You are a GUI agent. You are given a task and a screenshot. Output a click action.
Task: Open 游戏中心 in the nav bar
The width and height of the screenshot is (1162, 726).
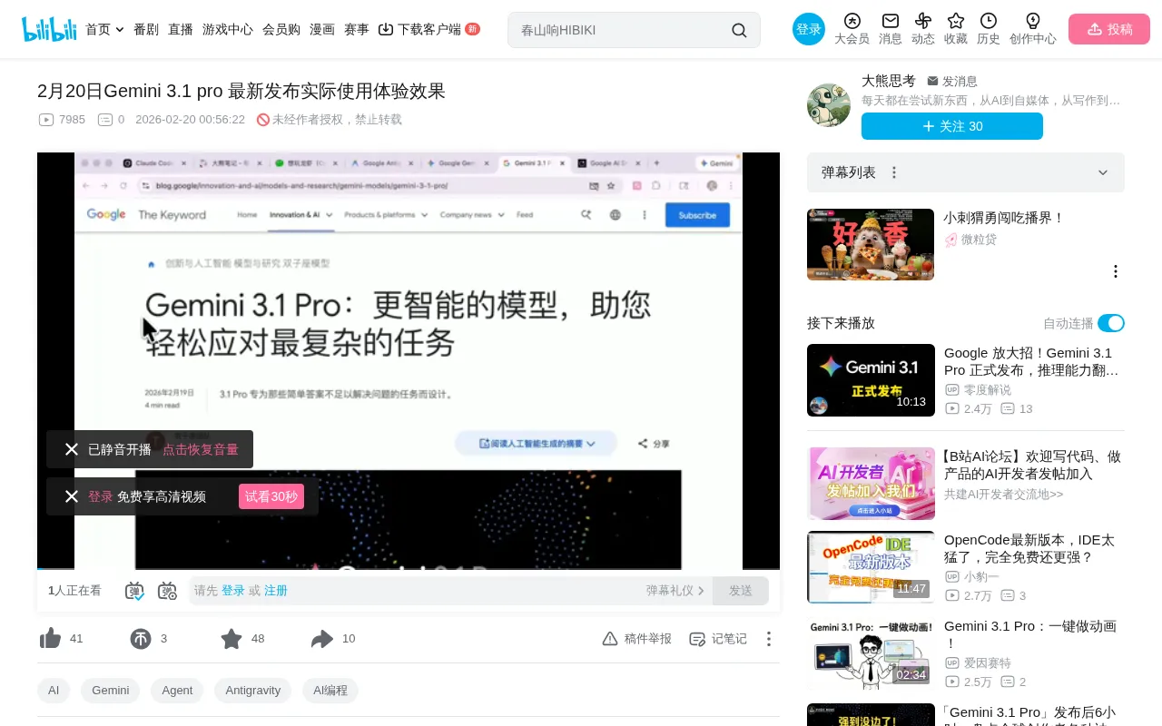(228, 29)
